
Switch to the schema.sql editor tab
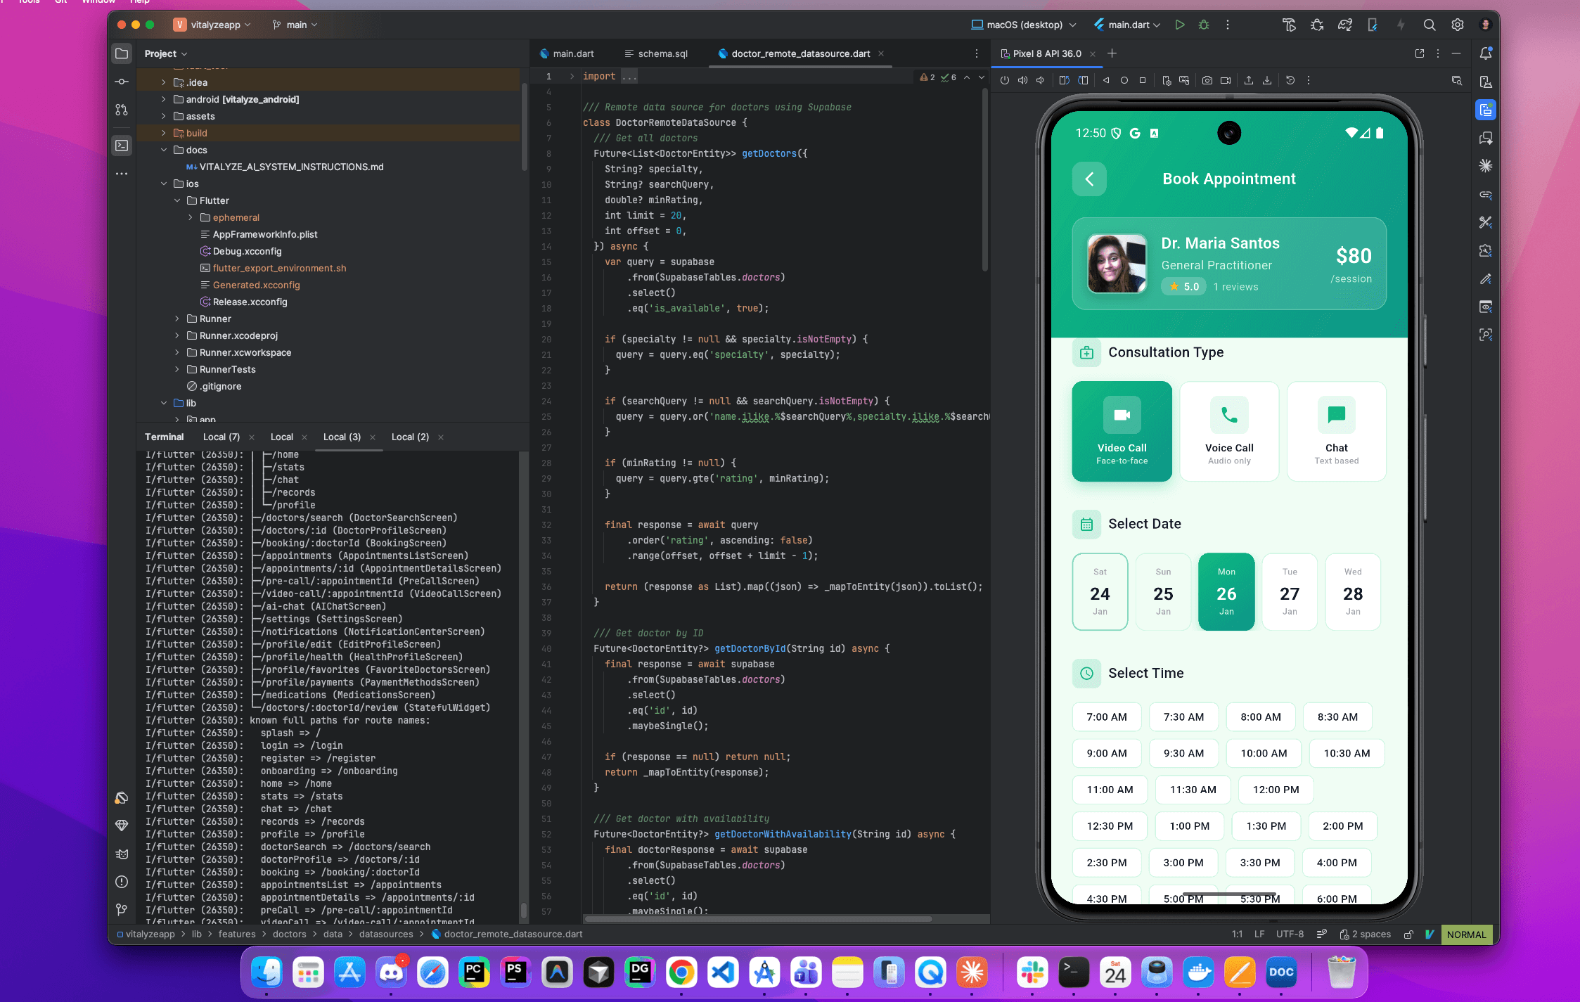[662, 53]
